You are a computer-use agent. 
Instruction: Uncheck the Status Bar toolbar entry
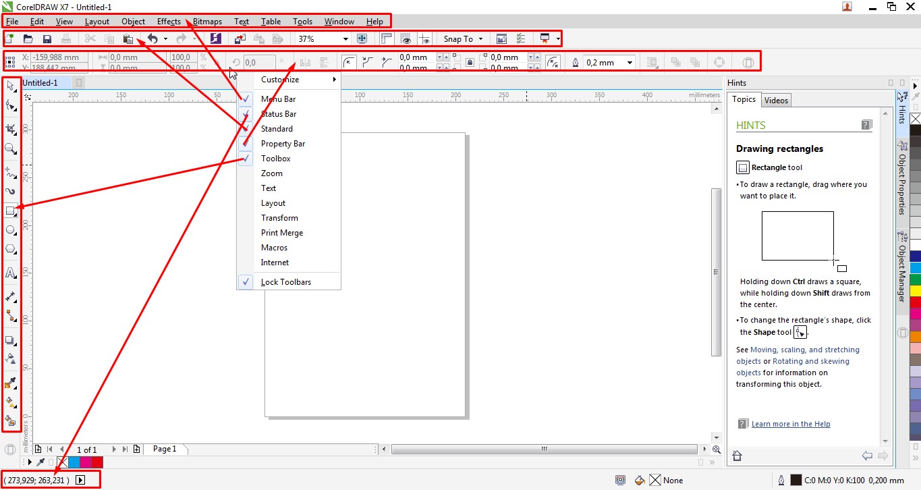click(x=278, y=113)
